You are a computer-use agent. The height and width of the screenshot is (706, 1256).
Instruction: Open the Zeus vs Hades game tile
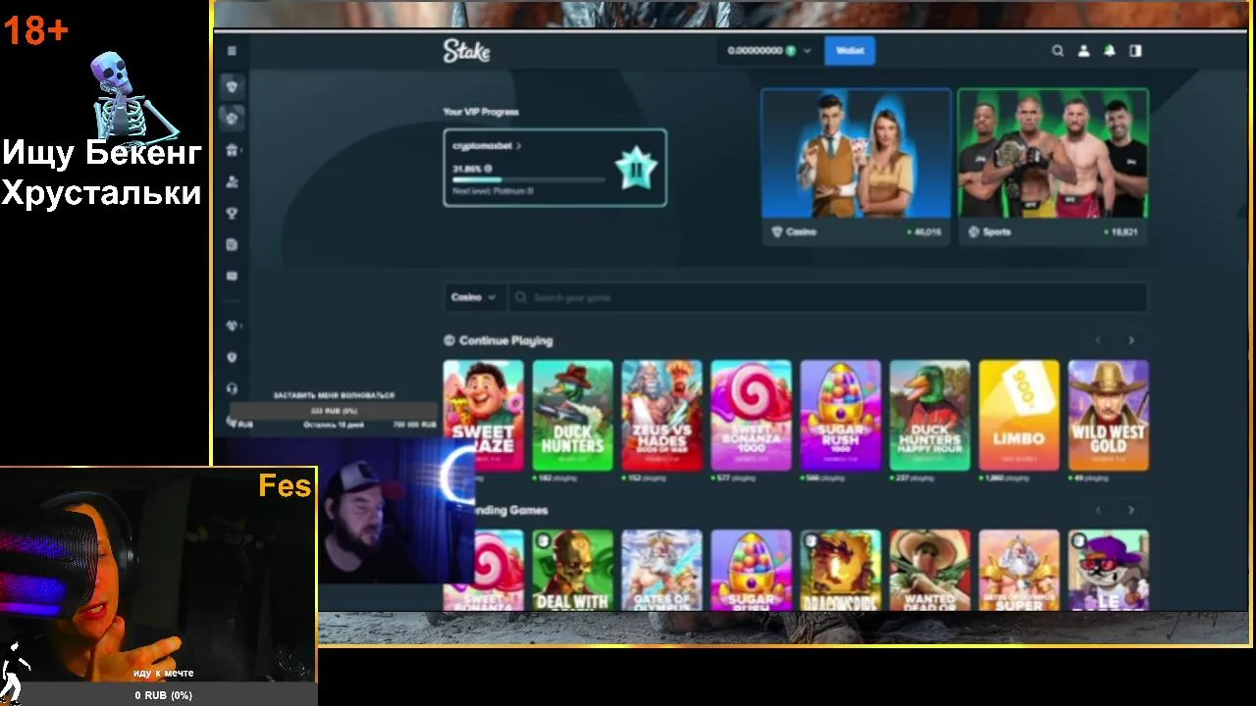[x=661, y=415]
